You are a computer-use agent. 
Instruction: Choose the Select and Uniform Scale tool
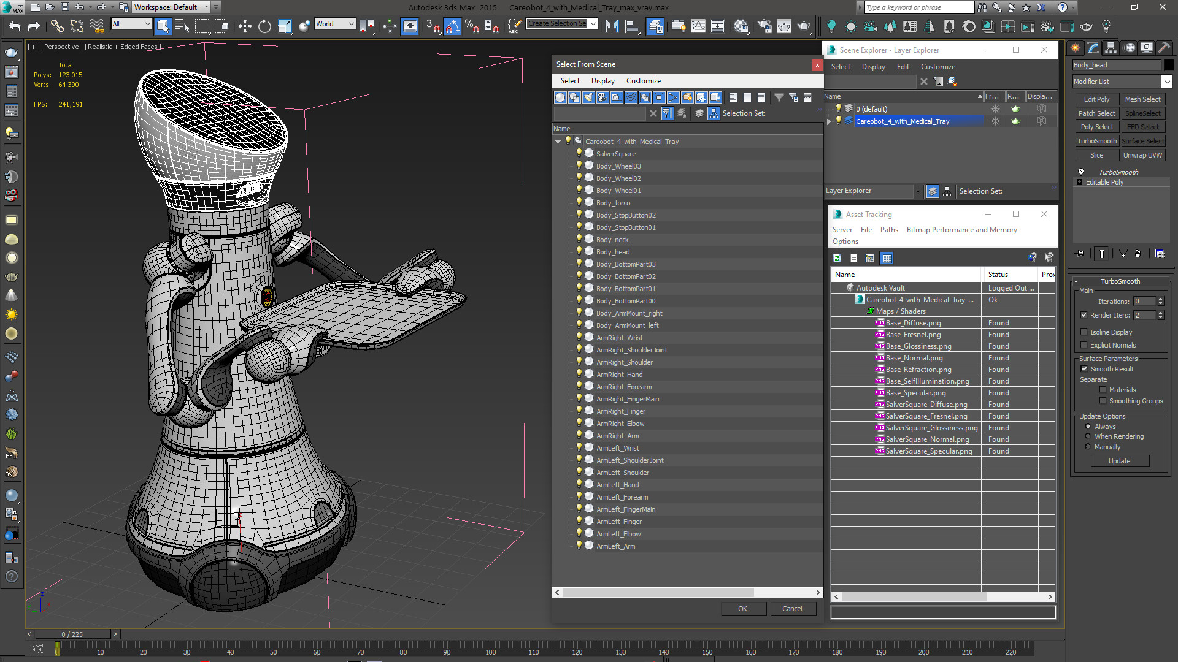click(x=284, y=26)
